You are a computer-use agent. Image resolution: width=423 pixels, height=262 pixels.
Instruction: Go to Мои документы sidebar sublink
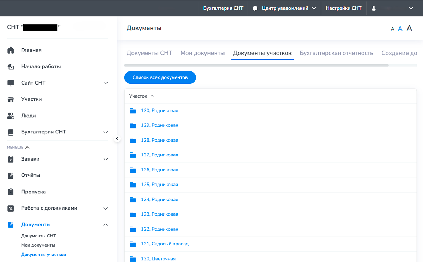38,245
